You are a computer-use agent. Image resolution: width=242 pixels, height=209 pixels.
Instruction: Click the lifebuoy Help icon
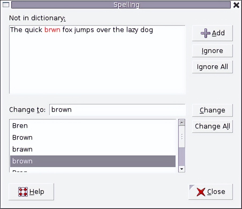point(23,192)
